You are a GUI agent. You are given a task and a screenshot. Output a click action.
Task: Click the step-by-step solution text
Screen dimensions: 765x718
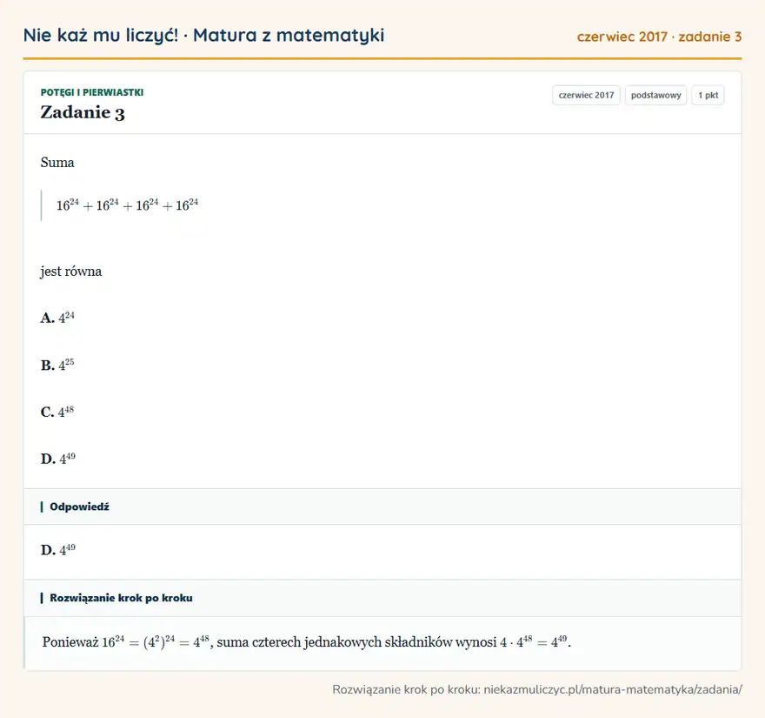(x=306, y=641)
